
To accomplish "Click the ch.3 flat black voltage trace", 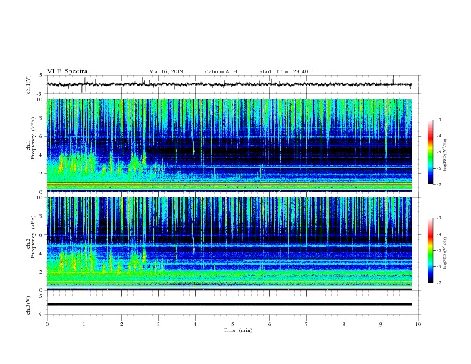I will click(229, 305).
